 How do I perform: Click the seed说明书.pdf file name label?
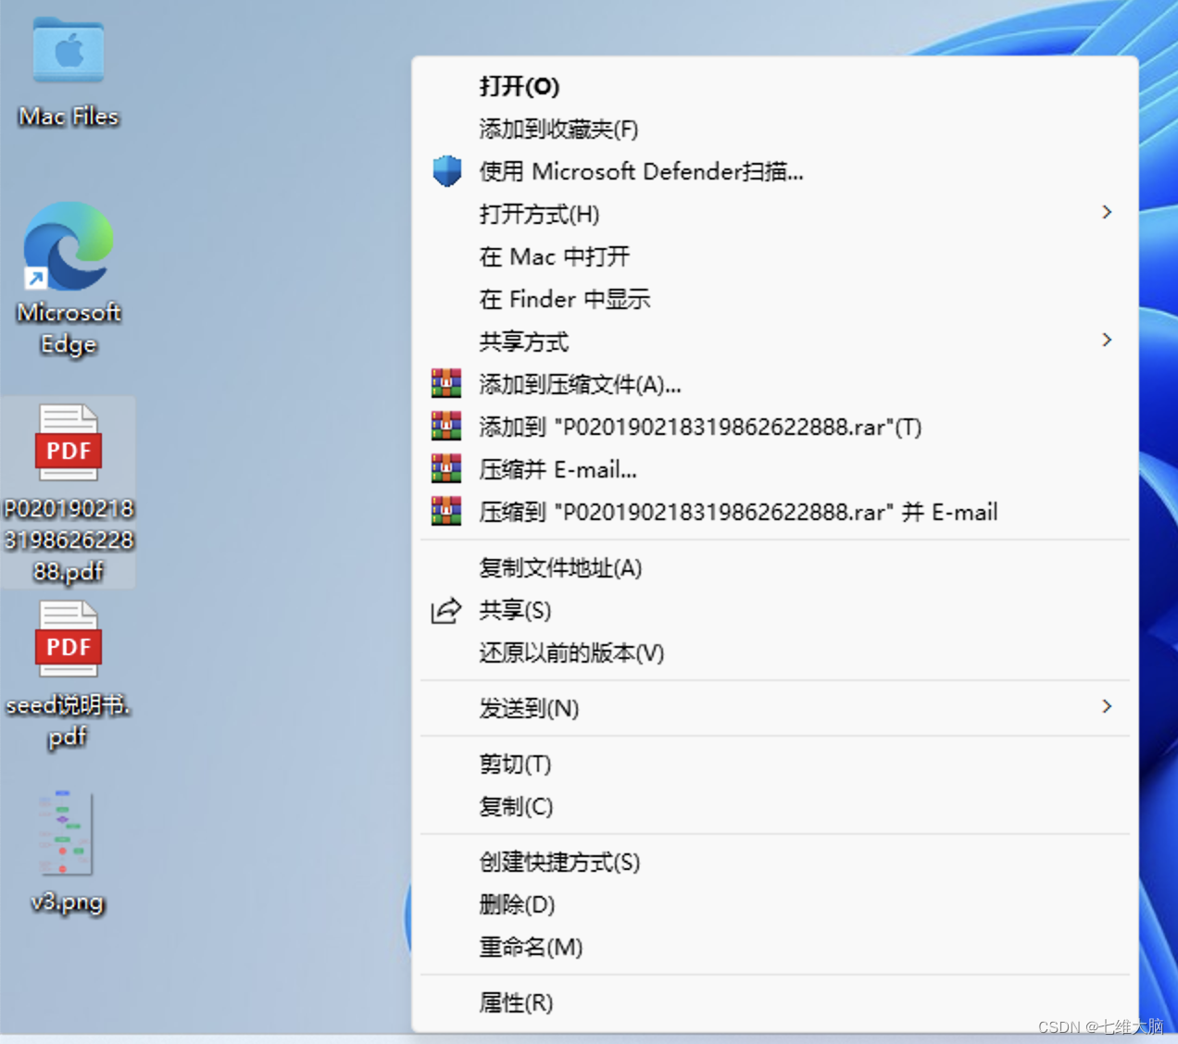pyautogui.click(x=68, y=721)
